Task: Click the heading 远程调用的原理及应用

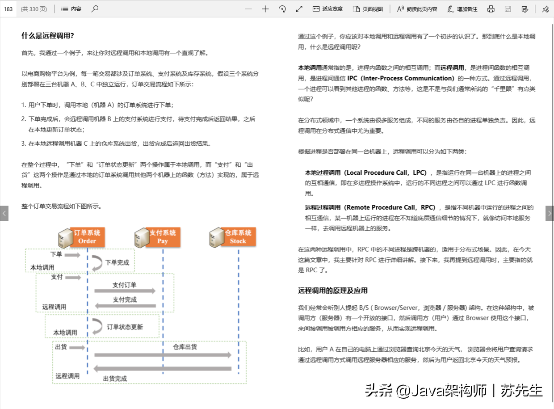Action: coord(333,291)
